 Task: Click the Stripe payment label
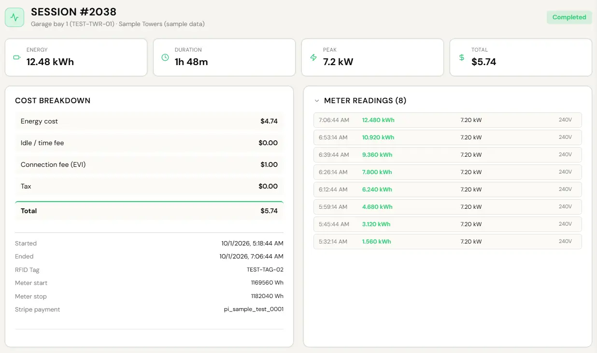coord(38,309)
